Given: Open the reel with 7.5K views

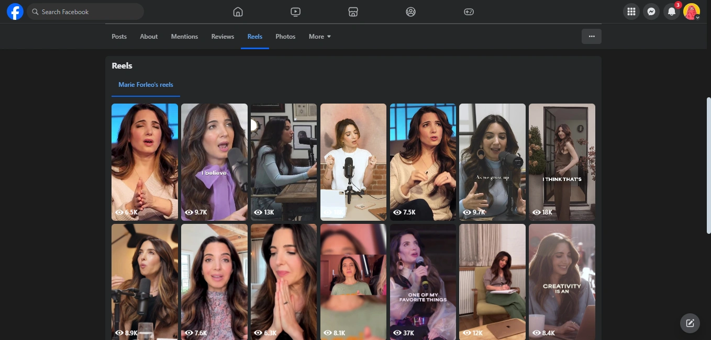Looking at the screenshot, I should click(423, 162).
